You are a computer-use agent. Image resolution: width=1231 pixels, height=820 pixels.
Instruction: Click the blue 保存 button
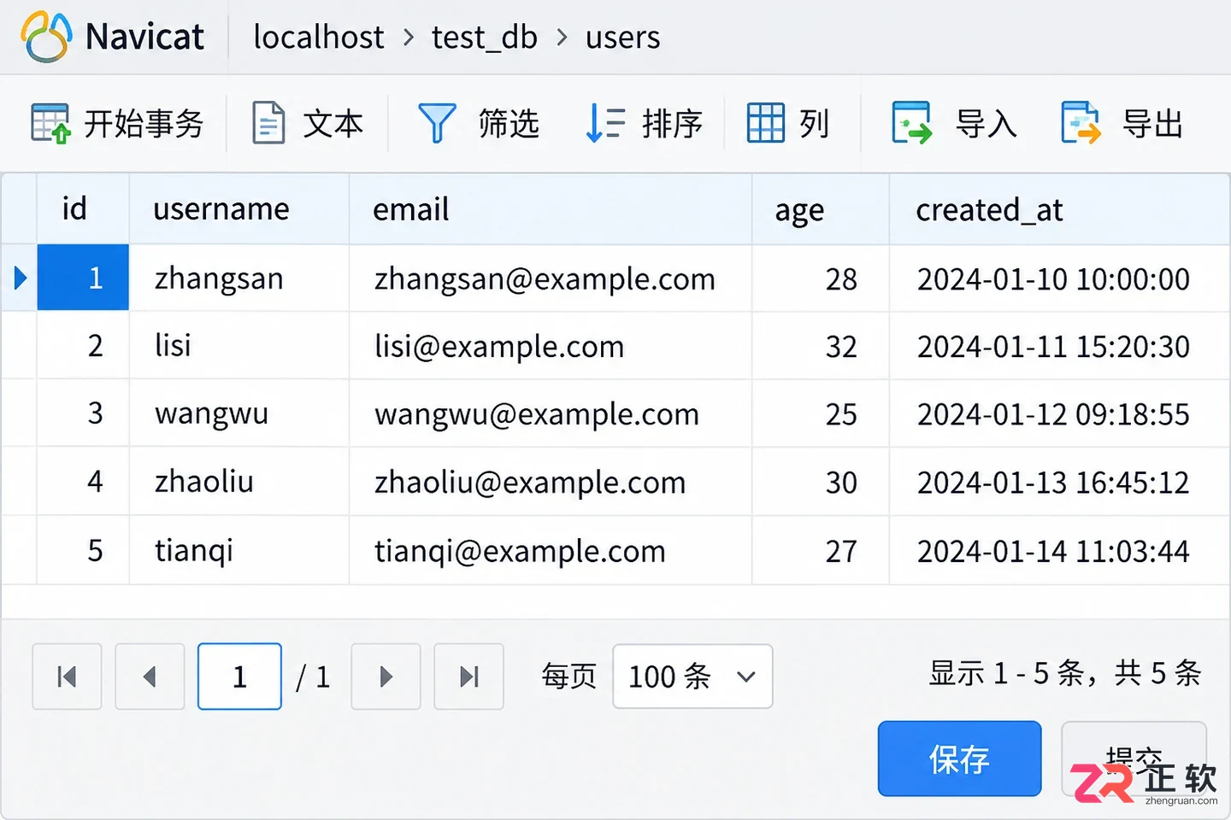point(959,758)
